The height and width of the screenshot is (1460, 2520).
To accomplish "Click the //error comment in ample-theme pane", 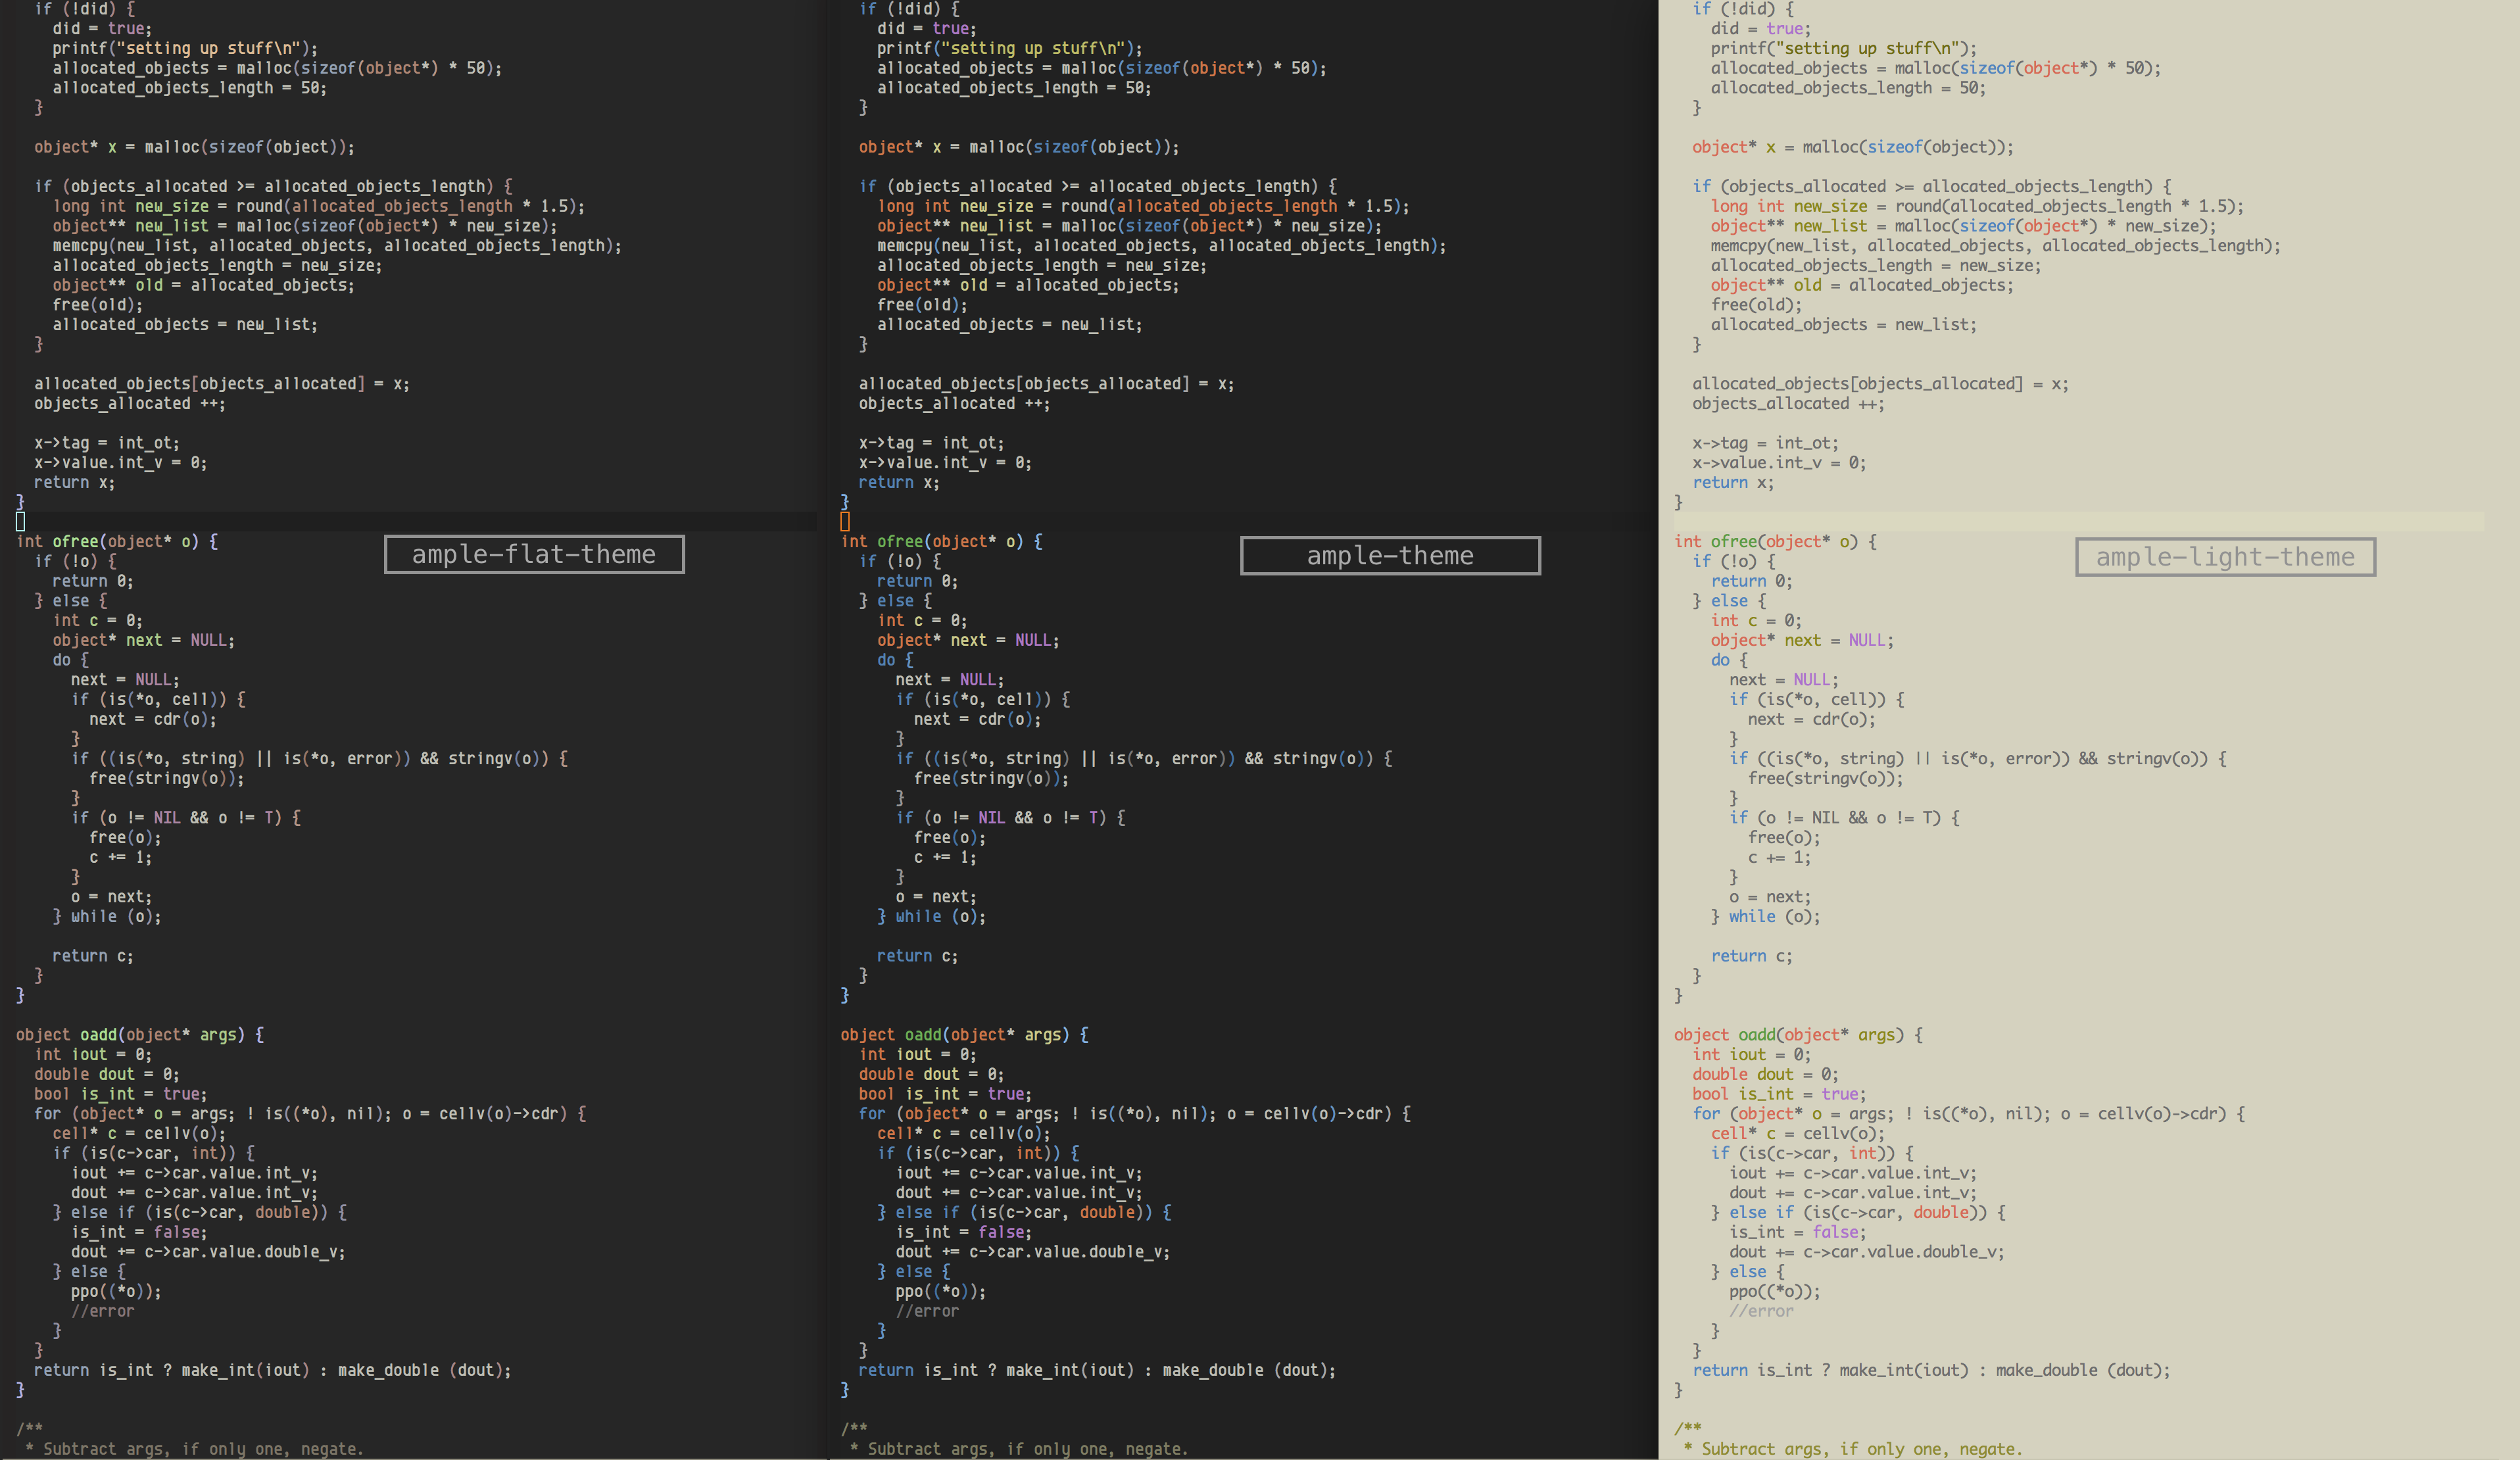I will click(927, 1311).
